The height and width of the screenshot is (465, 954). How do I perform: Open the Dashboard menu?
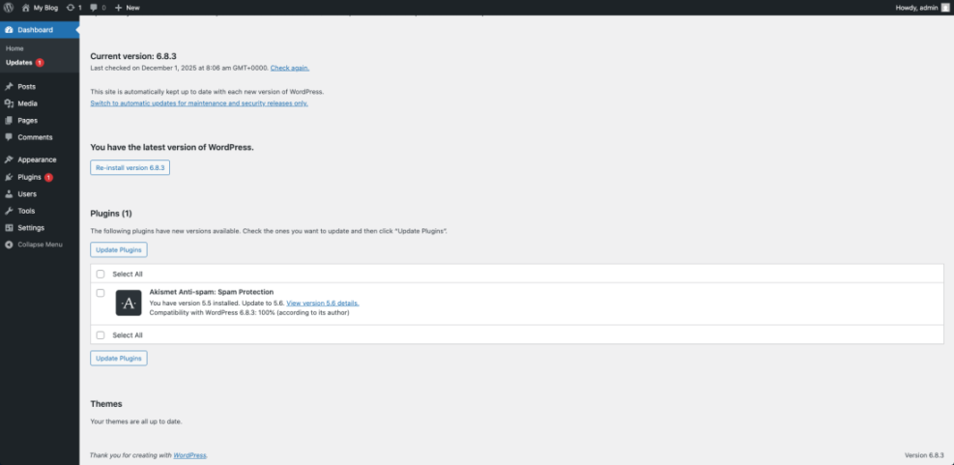point(40,30)
